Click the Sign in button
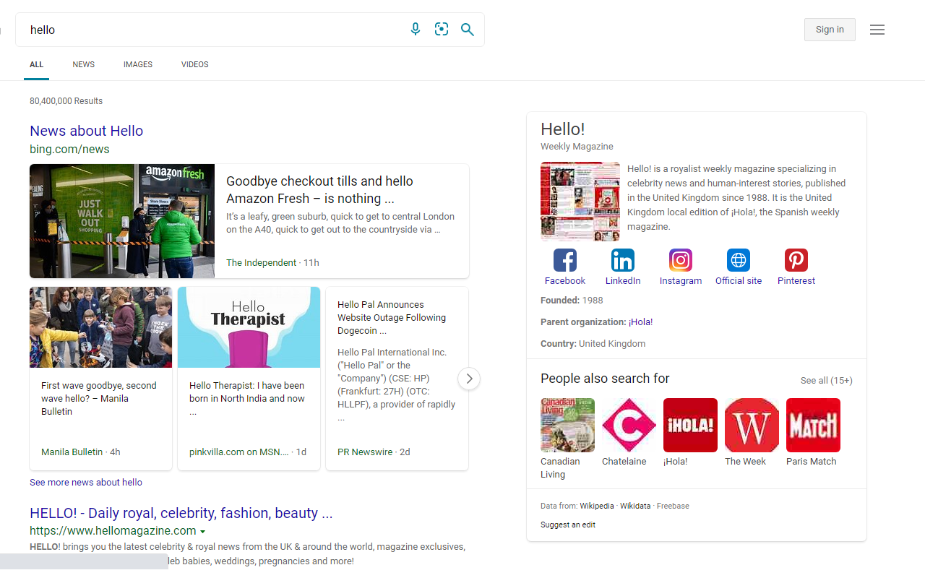The height and width of the screenshot is (578, 925). tap(830, 29)
